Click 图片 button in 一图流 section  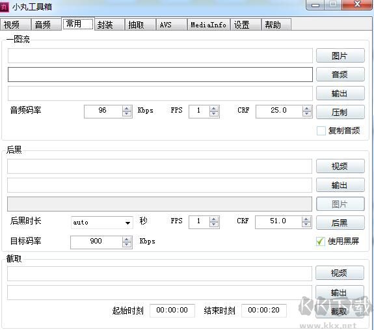point(340,55)
